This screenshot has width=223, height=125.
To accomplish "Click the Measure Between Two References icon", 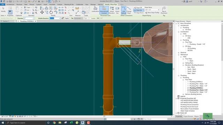I will [77, 12].
